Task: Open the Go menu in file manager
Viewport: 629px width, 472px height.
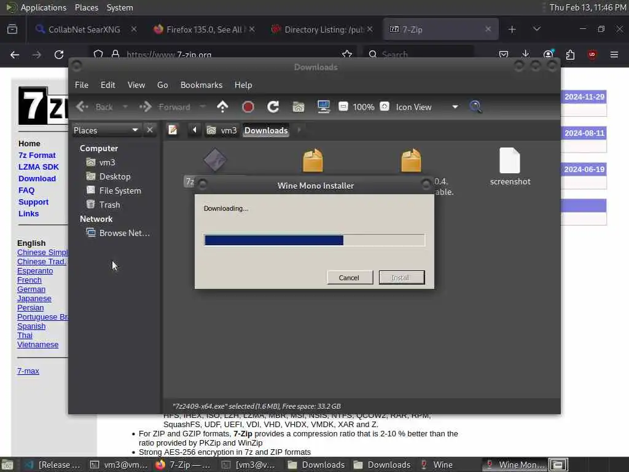Action: click(162, 85)
